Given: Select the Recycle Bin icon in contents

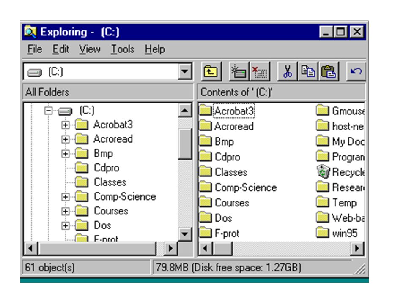Looking at the screenshot, I should (x=323, y=171).
